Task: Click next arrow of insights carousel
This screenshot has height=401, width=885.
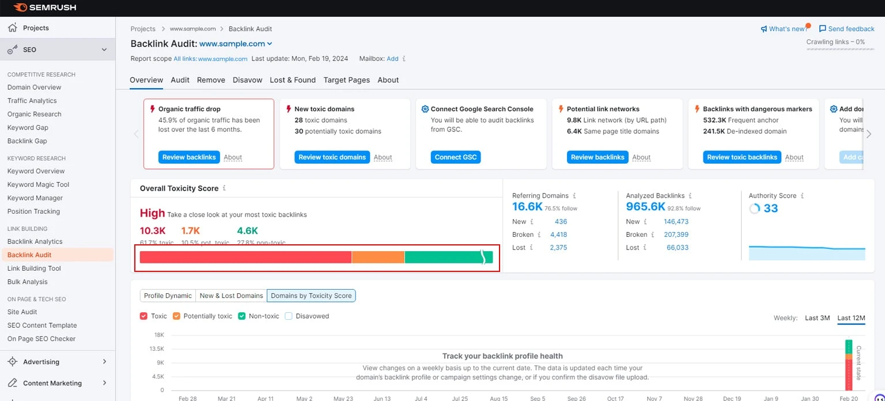Action: (x=869, y=134)
